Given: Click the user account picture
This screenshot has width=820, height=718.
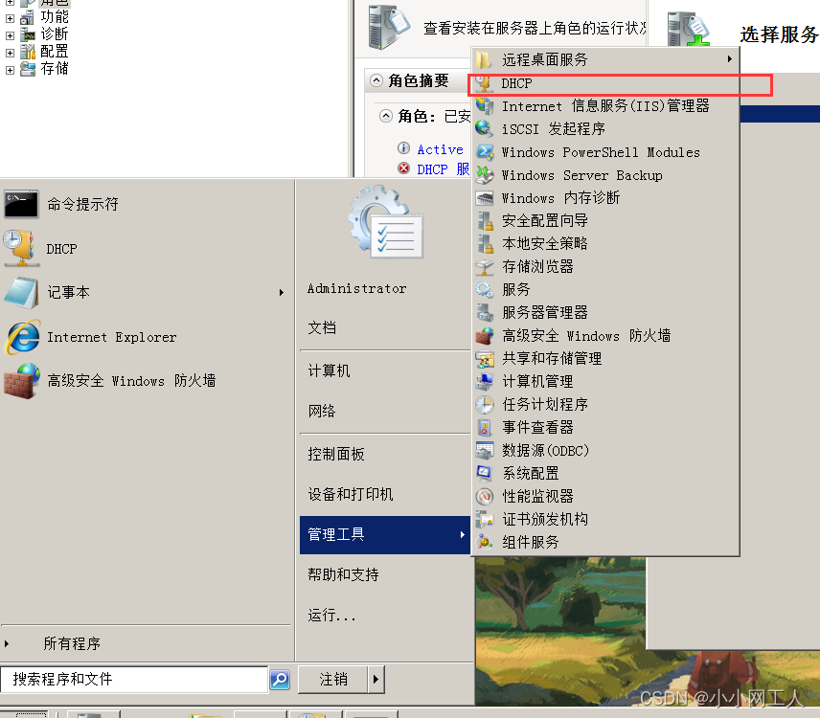Looking at the screenshot, I should pyautogui.click(x=386, y=221).
